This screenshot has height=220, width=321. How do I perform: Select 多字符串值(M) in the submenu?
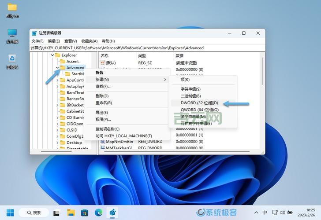point(203,117)
